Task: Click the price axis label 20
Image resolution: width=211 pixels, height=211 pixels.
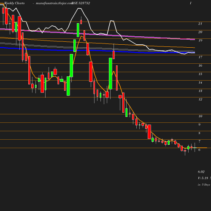Action: tap(200, 32)
